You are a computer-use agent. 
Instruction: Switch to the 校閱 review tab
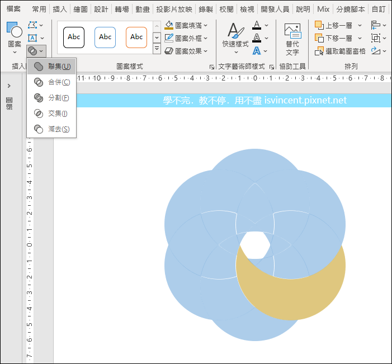coord(226,10)
